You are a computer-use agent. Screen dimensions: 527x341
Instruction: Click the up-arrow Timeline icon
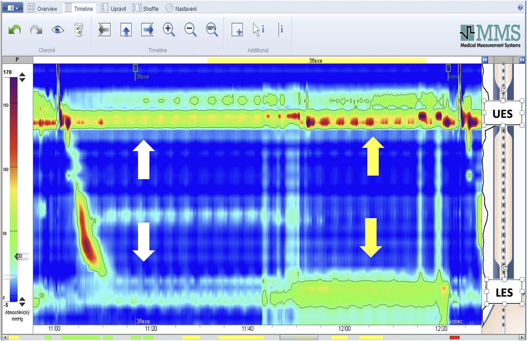[126, 30]
